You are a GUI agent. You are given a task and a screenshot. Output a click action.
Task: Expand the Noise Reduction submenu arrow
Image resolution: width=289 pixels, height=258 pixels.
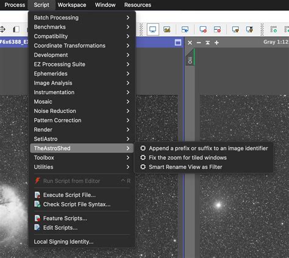(128, 111)
